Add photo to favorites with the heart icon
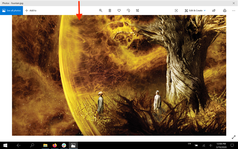 [119, 11]
